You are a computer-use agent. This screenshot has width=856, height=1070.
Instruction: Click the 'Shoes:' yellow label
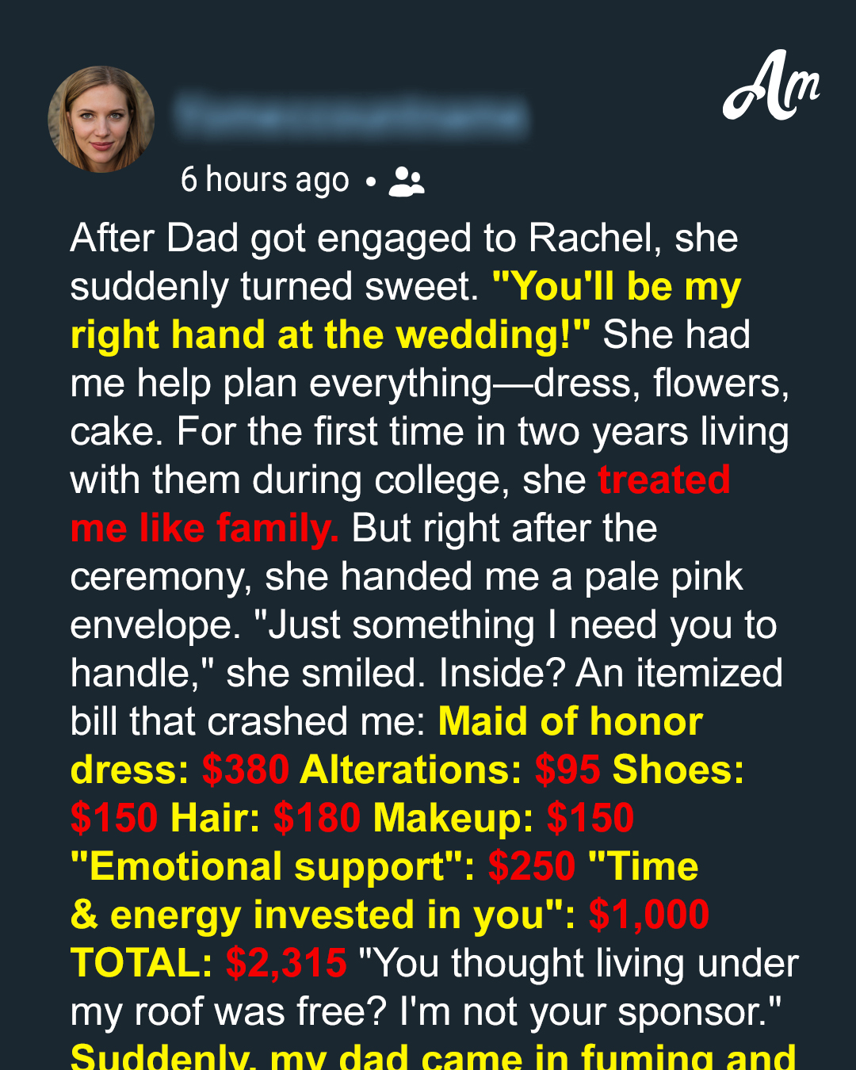click(678, 770)
